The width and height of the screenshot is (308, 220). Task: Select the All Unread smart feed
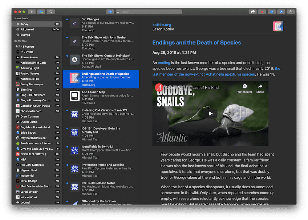click(37, 29)
